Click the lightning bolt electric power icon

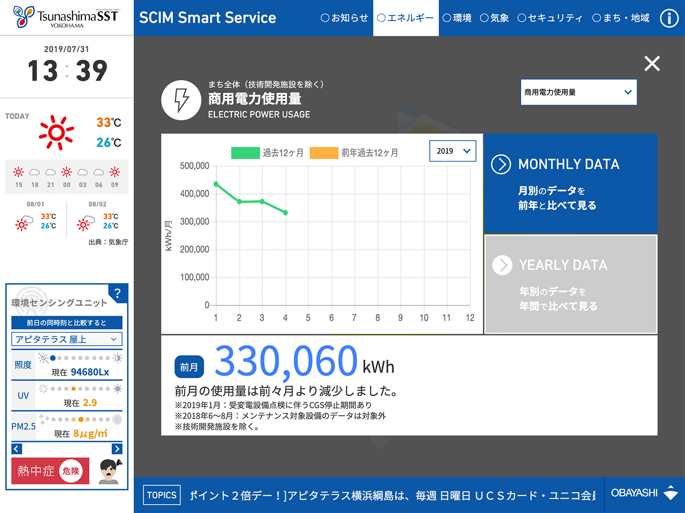click(181, 100)
